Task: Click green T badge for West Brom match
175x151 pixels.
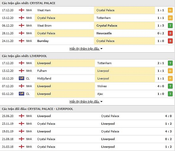Action: pos(170,26)
